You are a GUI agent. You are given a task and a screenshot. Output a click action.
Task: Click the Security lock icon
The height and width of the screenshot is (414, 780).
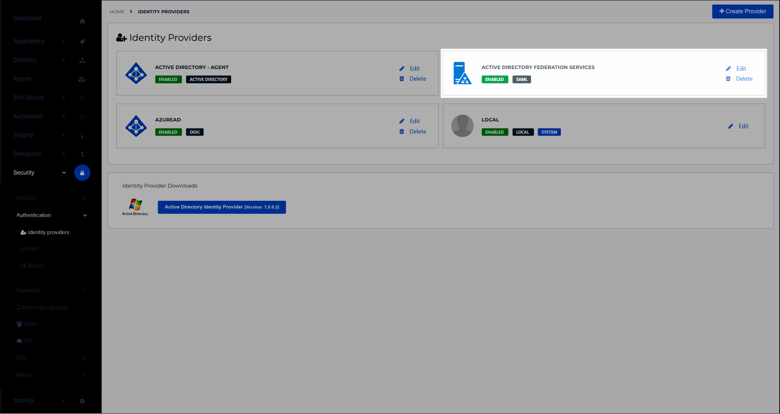point(82,173)
